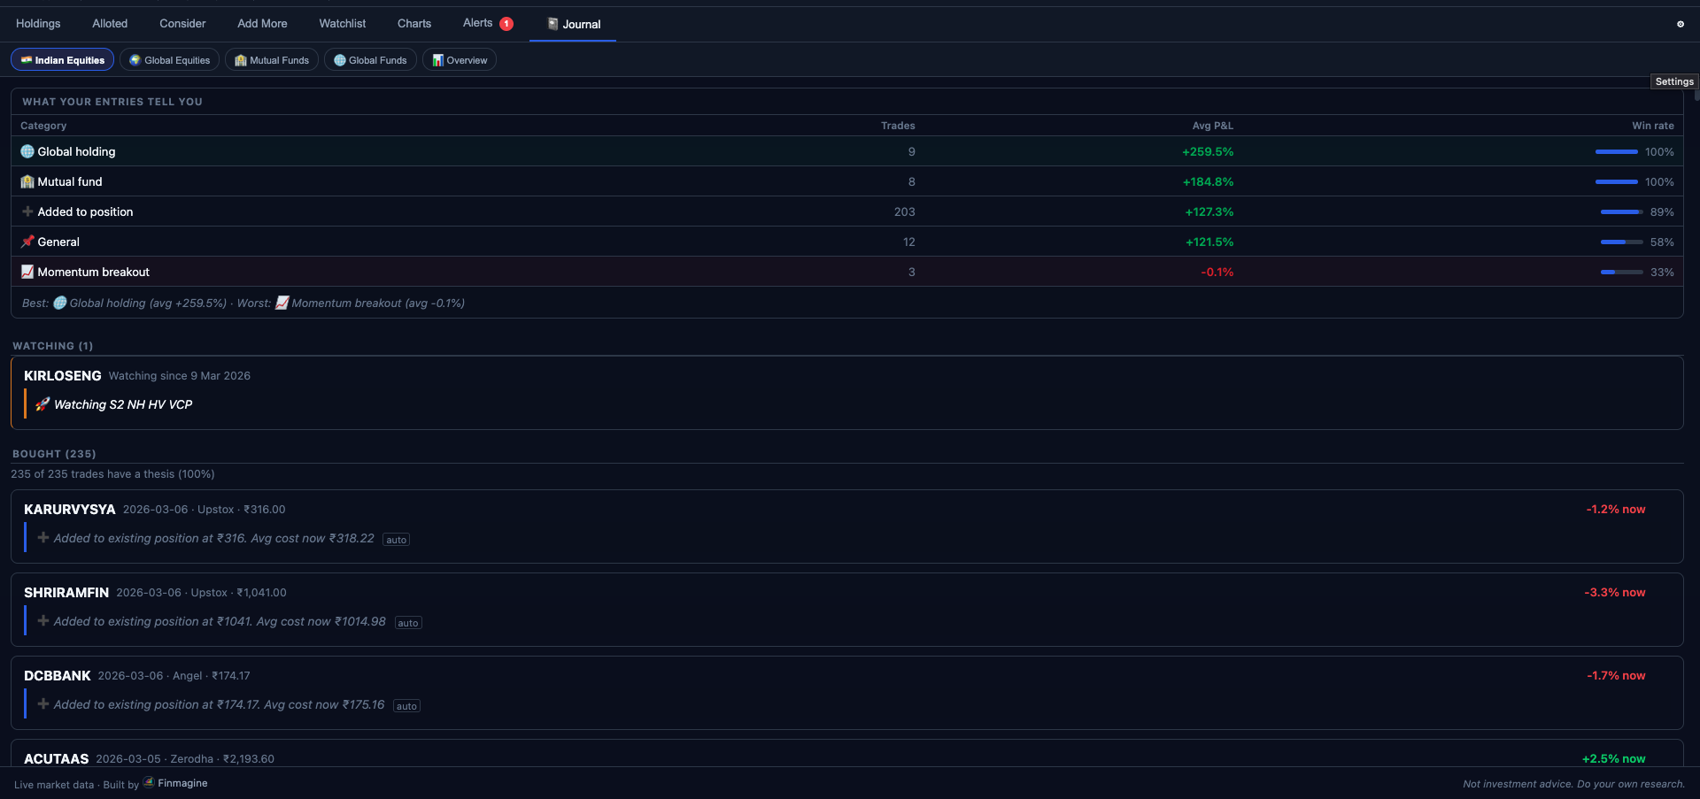Click the auto badge on the DCBBANK entry
This screenshot has width=1700, height=799.
tap(406, 705)
